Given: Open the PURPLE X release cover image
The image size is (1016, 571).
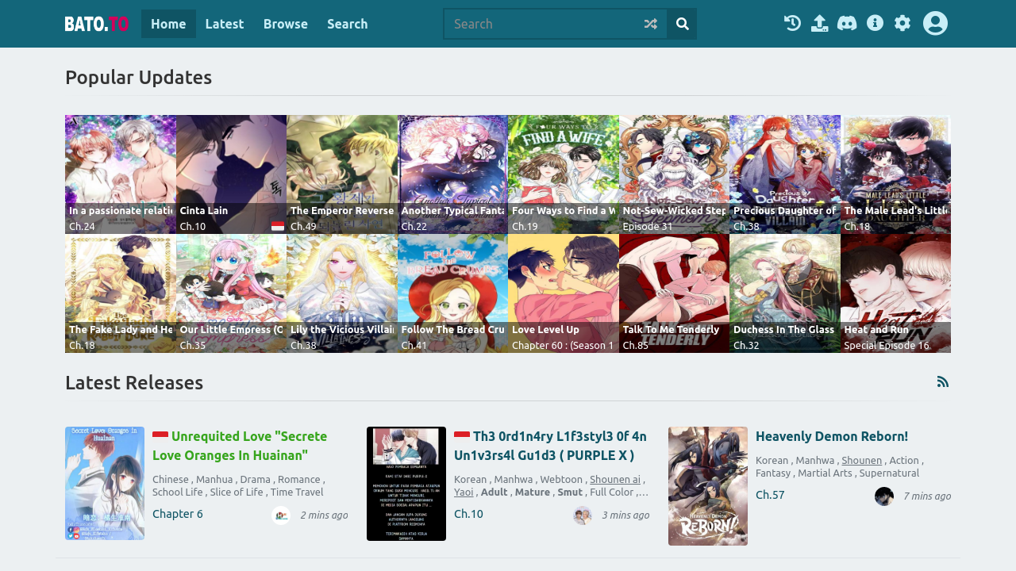Looking at the screenshot, I should 406,484.
